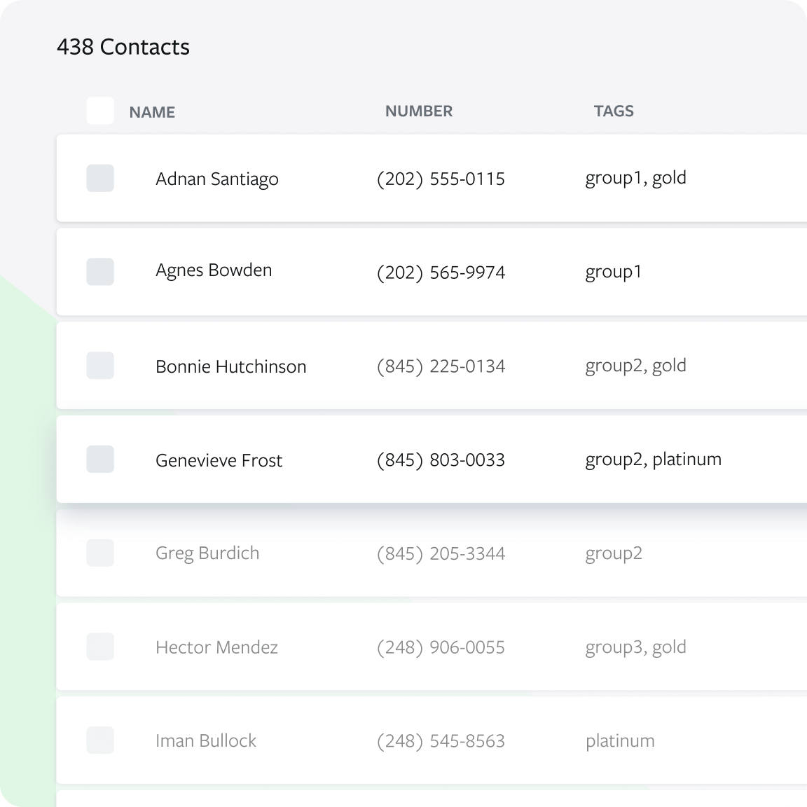Click the 438 Contacts heading

123,47
